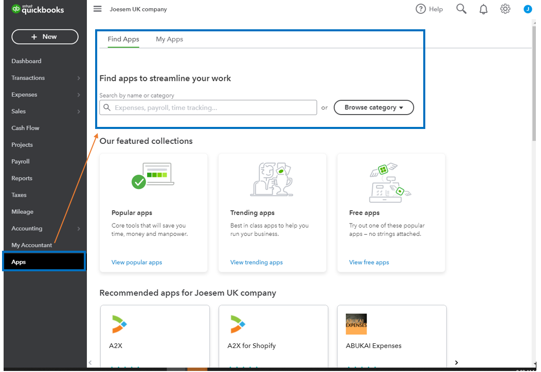Click the View popular apps link
The height and width of the screenshot is (372, 541).
point(137,263)
